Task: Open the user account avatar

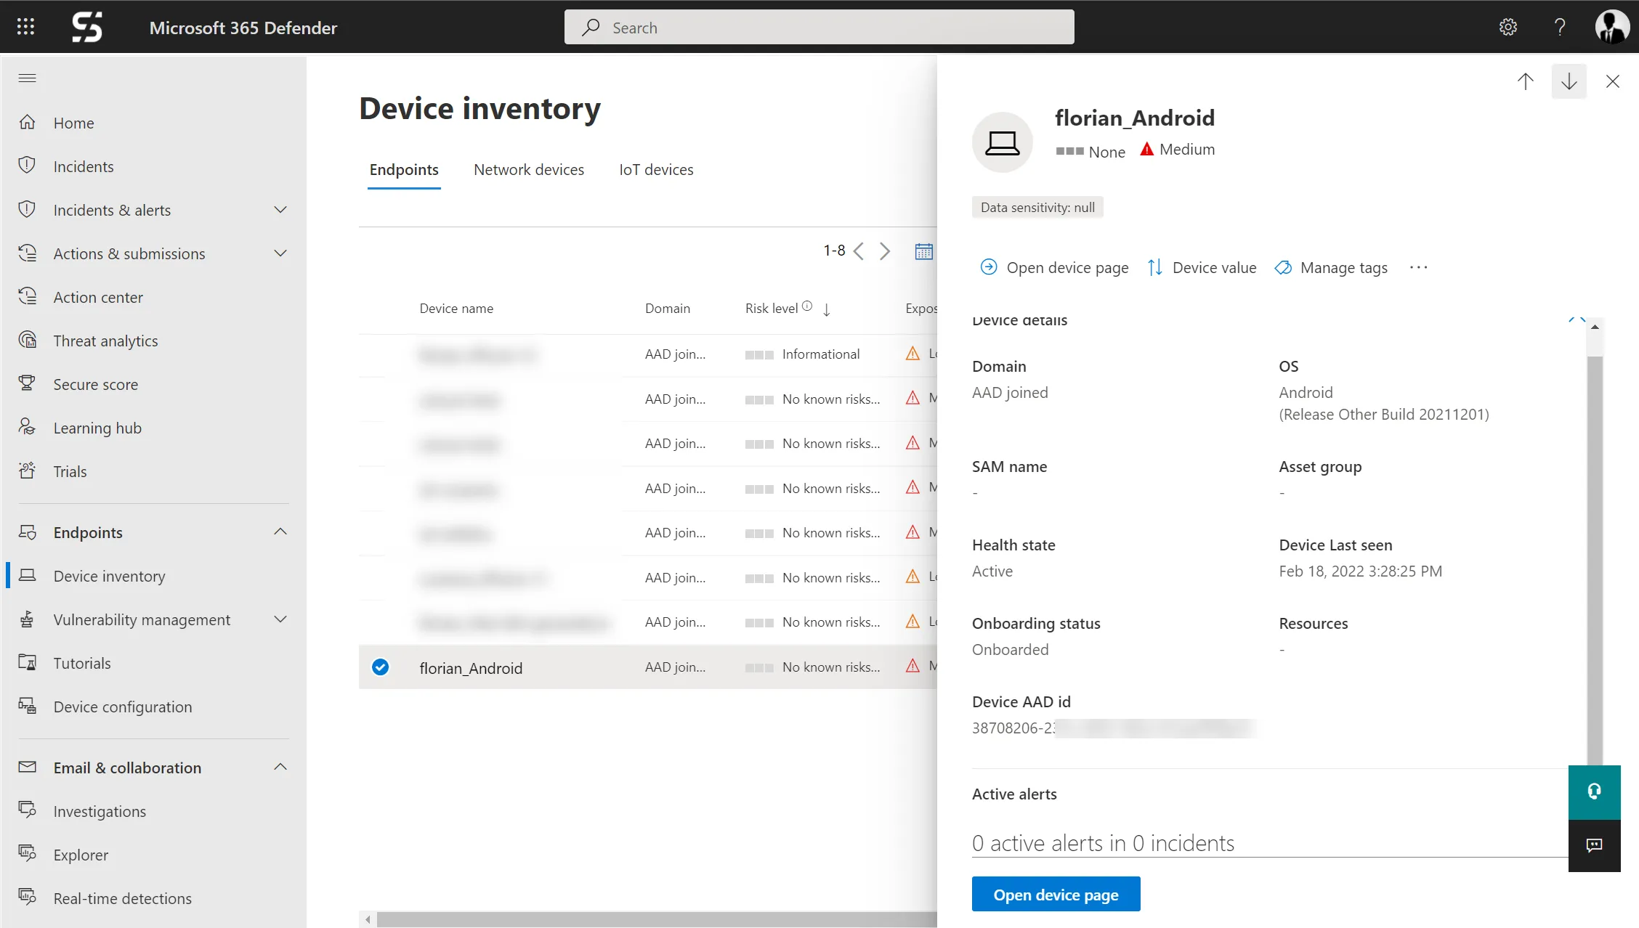Action: click(x=1612, y=27)
